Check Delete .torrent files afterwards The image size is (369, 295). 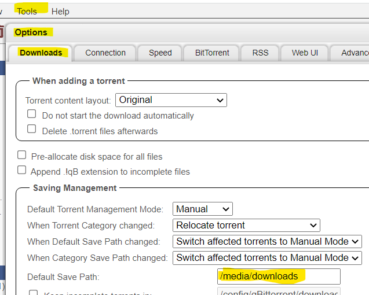click(x=31, y=129)
